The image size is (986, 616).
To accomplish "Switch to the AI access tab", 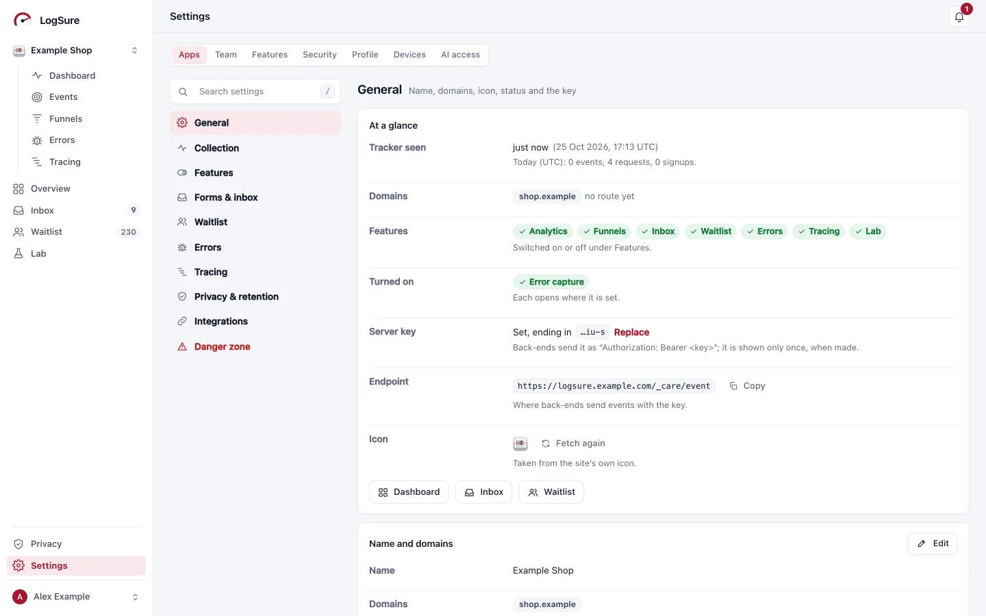I will (x=460, y=55).
